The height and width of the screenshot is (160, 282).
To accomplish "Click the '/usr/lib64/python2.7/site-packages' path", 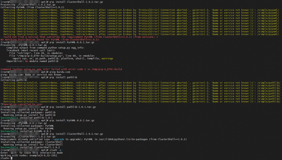I will click(x=123, y=139).
